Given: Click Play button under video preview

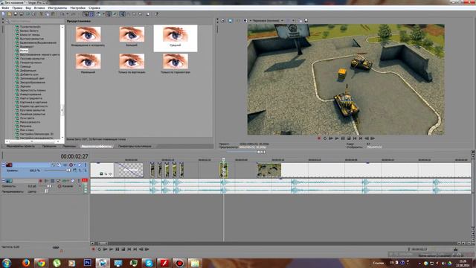Looking at the screenshot, I should 337,138.
